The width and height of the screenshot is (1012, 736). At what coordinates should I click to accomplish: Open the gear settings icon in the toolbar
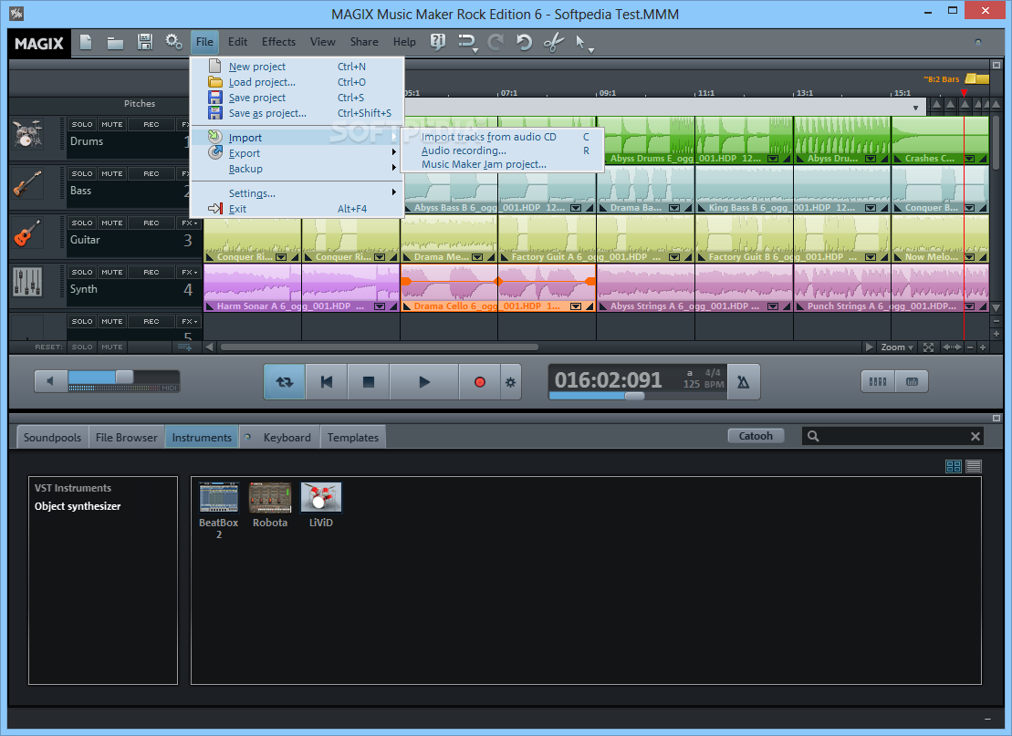click(x=173, y=43)
